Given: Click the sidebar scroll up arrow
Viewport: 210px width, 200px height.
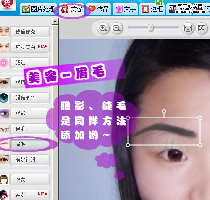Looking at the screenshot, I should pyautogui.click(x=55, y=21).
